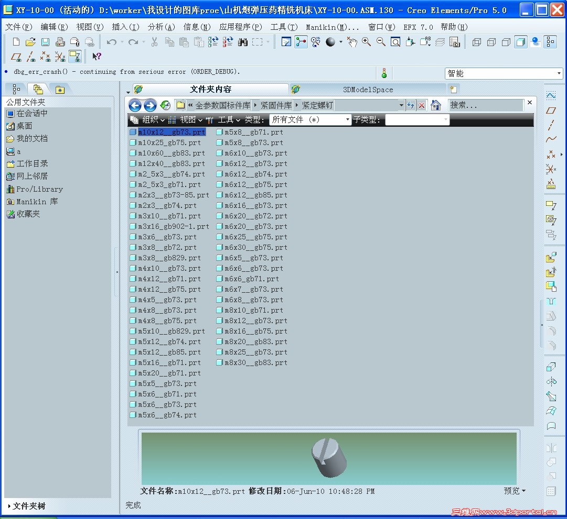Open the Folder Browser navigator tab

[38, 89]
